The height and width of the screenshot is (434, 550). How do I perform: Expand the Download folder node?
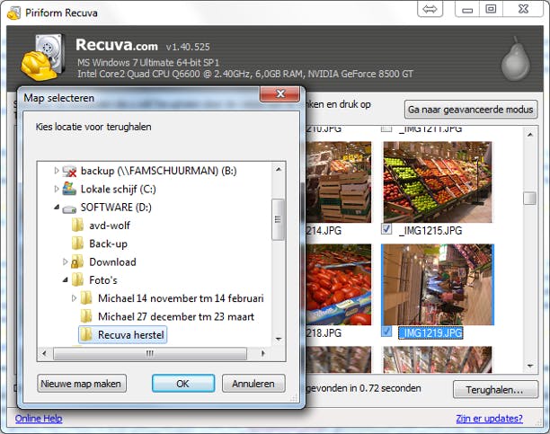[x=65, y=261]
